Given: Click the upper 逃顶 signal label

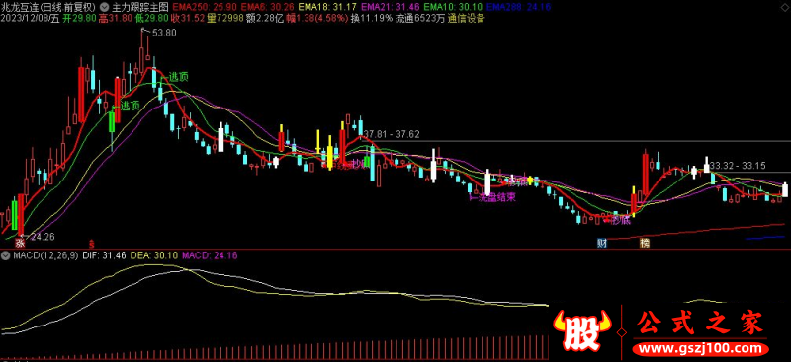Looking at the screenshot, I should click(x=179, y=77).
